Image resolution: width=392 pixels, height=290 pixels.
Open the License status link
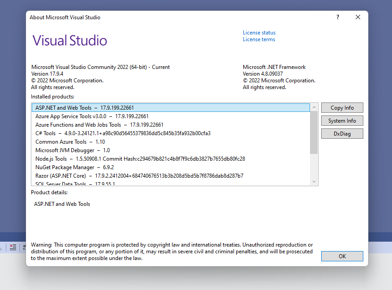(259, 33)
